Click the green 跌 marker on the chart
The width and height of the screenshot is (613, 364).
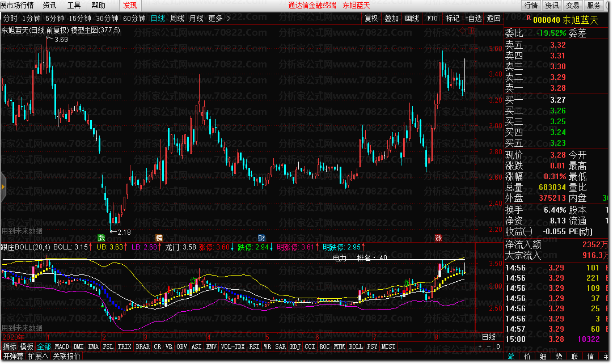tap(102, 238)
